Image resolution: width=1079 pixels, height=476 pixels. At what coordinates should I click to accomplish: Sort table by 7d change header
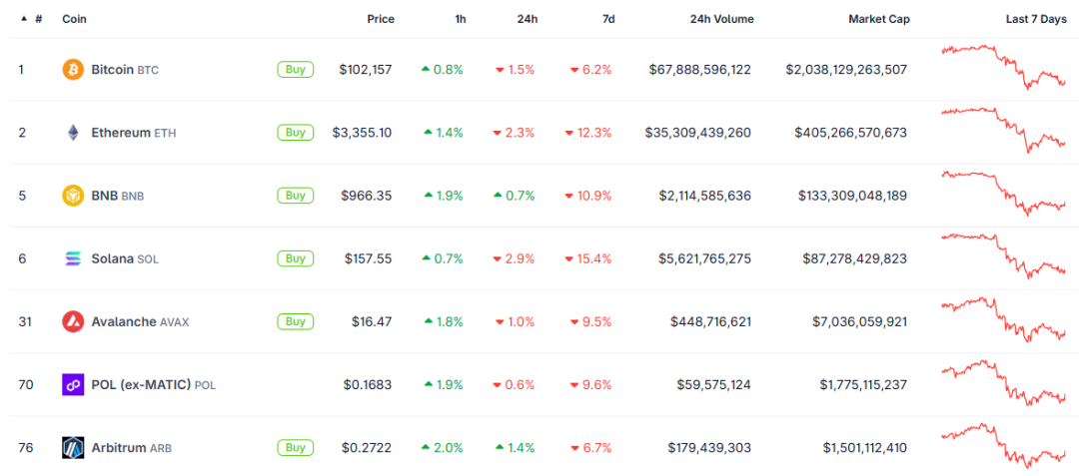coord(608,19)
